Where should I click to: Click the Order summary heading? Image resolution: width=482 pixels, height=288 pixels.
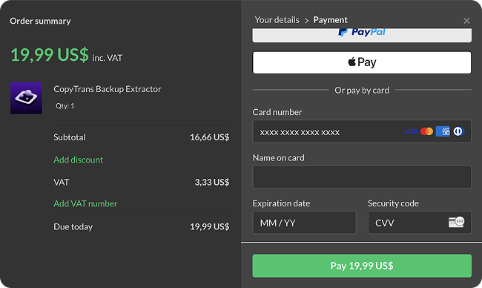coord(40,21)
